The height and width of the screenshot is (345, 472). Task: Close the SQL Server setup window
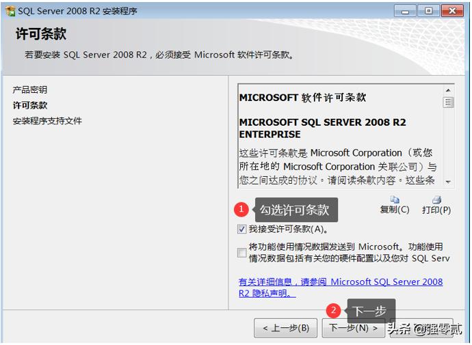click(x=452, y=11)
